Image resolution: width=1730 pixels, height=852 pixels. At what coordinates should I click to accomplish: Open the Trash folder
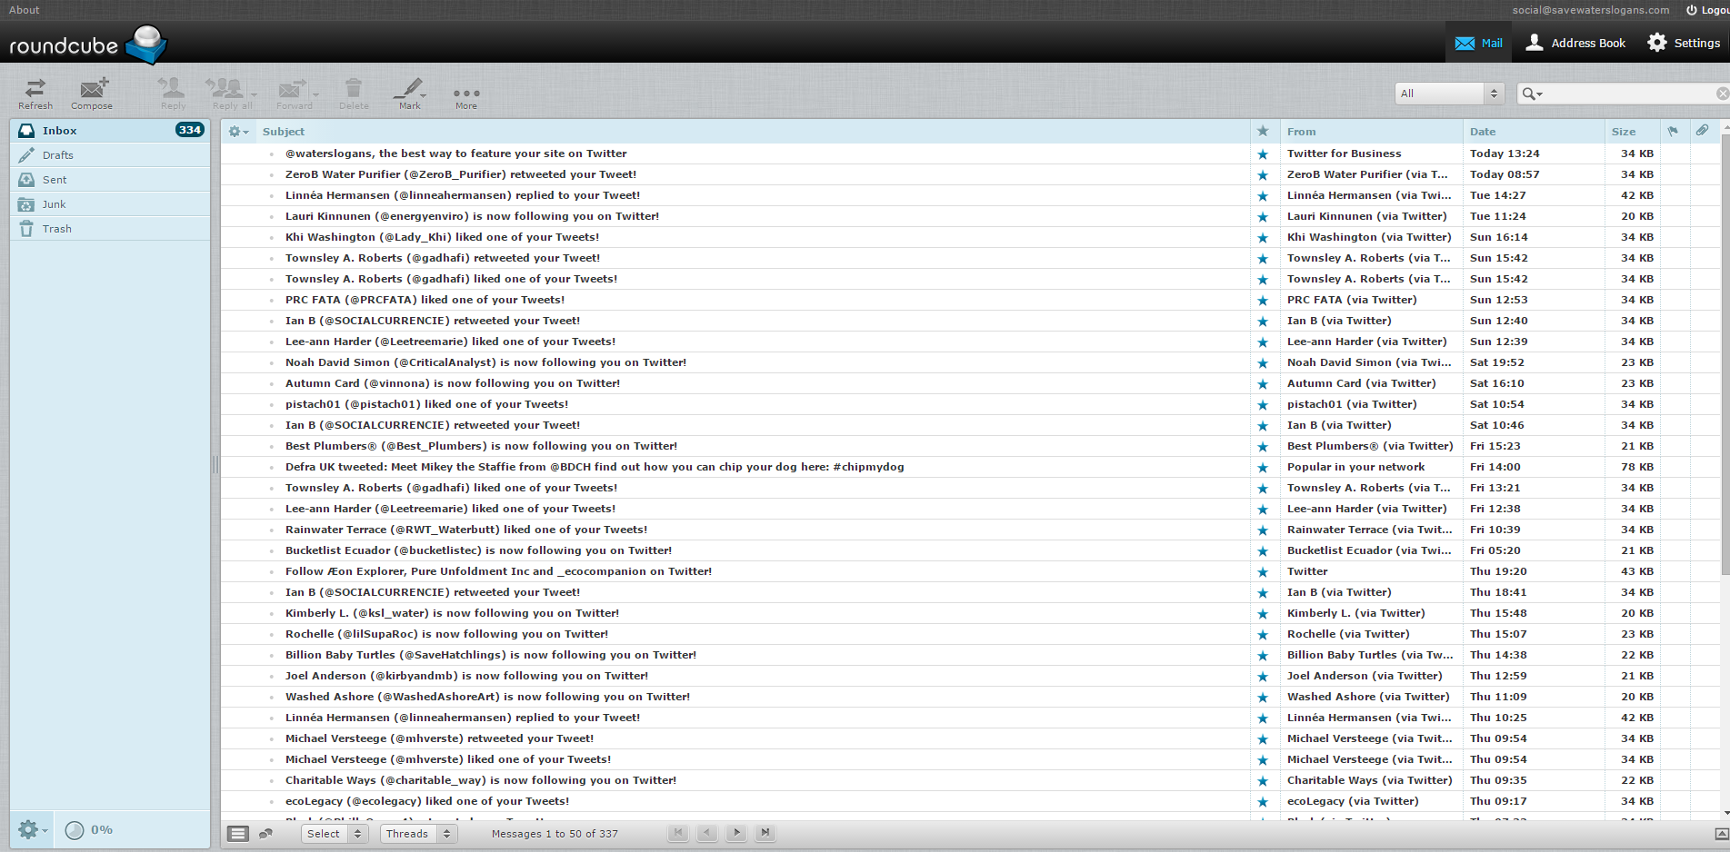click(56, 229)
